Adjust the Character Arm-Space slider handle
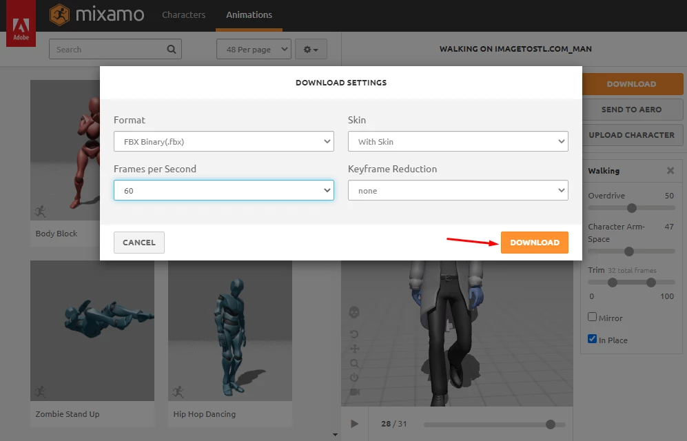This screenshot has height=441, width=687. click(x=629, y=252)
